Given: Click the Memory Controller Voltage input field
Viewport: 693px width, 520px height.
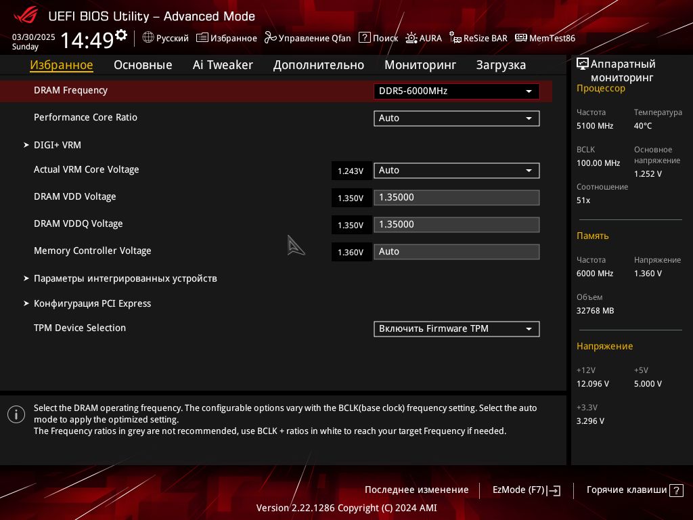Looking at the screenshot, I should coord(457,252).
